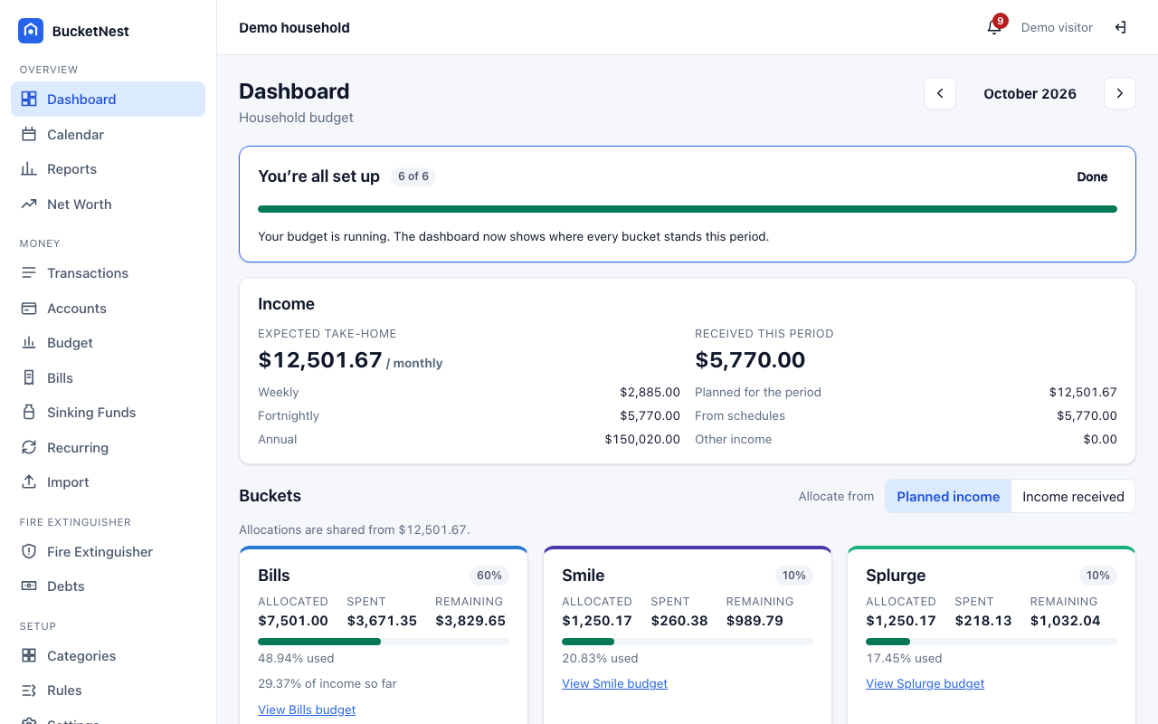Follow the View Smile budget link
This screenshot has width=1158, height=724.
614,684
